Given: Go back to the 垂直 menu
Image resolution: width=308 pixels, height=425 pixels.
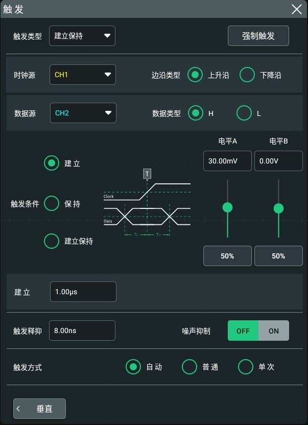Looking at the screenshot, I should [39, 409].
